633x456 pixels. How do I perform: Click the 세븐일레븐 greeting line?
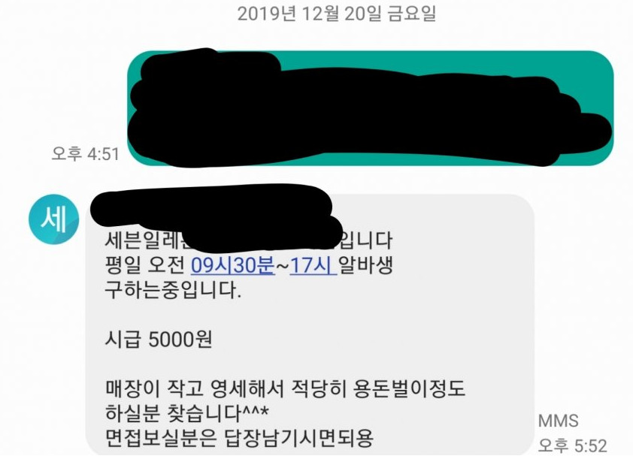249,240
